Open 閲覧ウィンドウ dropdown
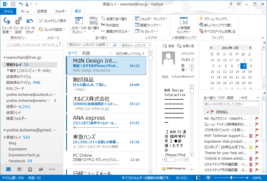This screenshot has height=181, width=267. [x=148, y=25]
